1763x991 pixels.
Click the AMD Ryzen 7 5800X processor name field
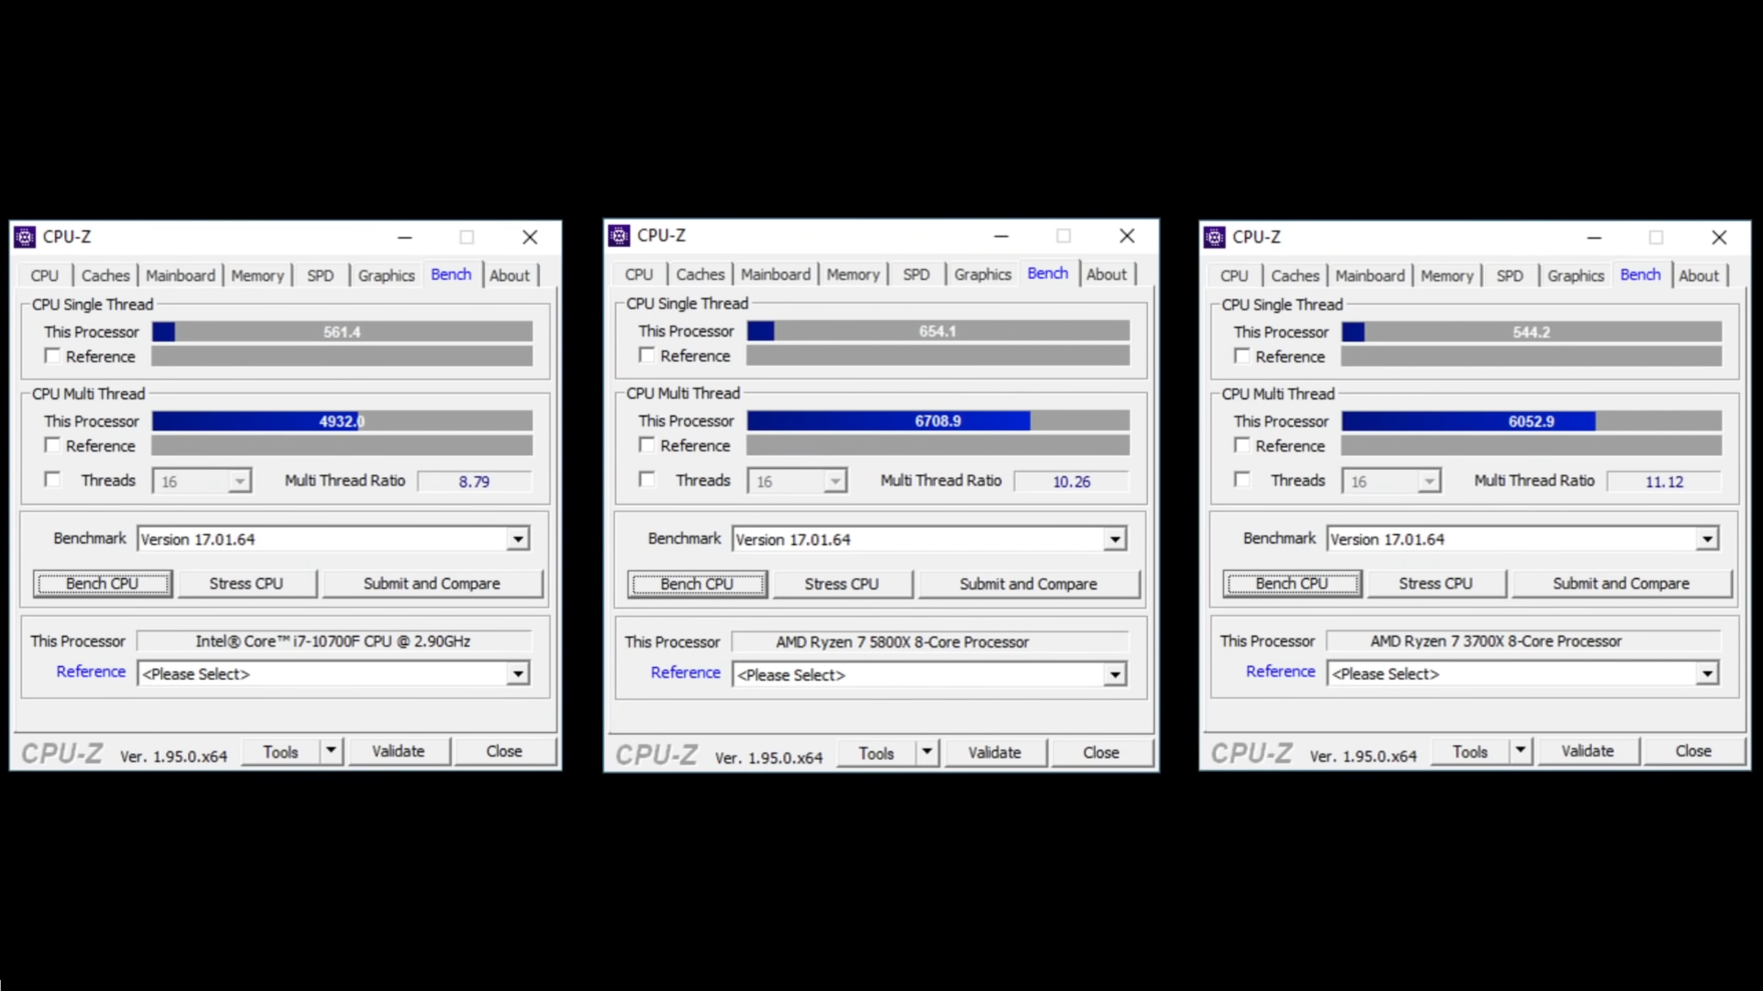[x=930, y=642]
